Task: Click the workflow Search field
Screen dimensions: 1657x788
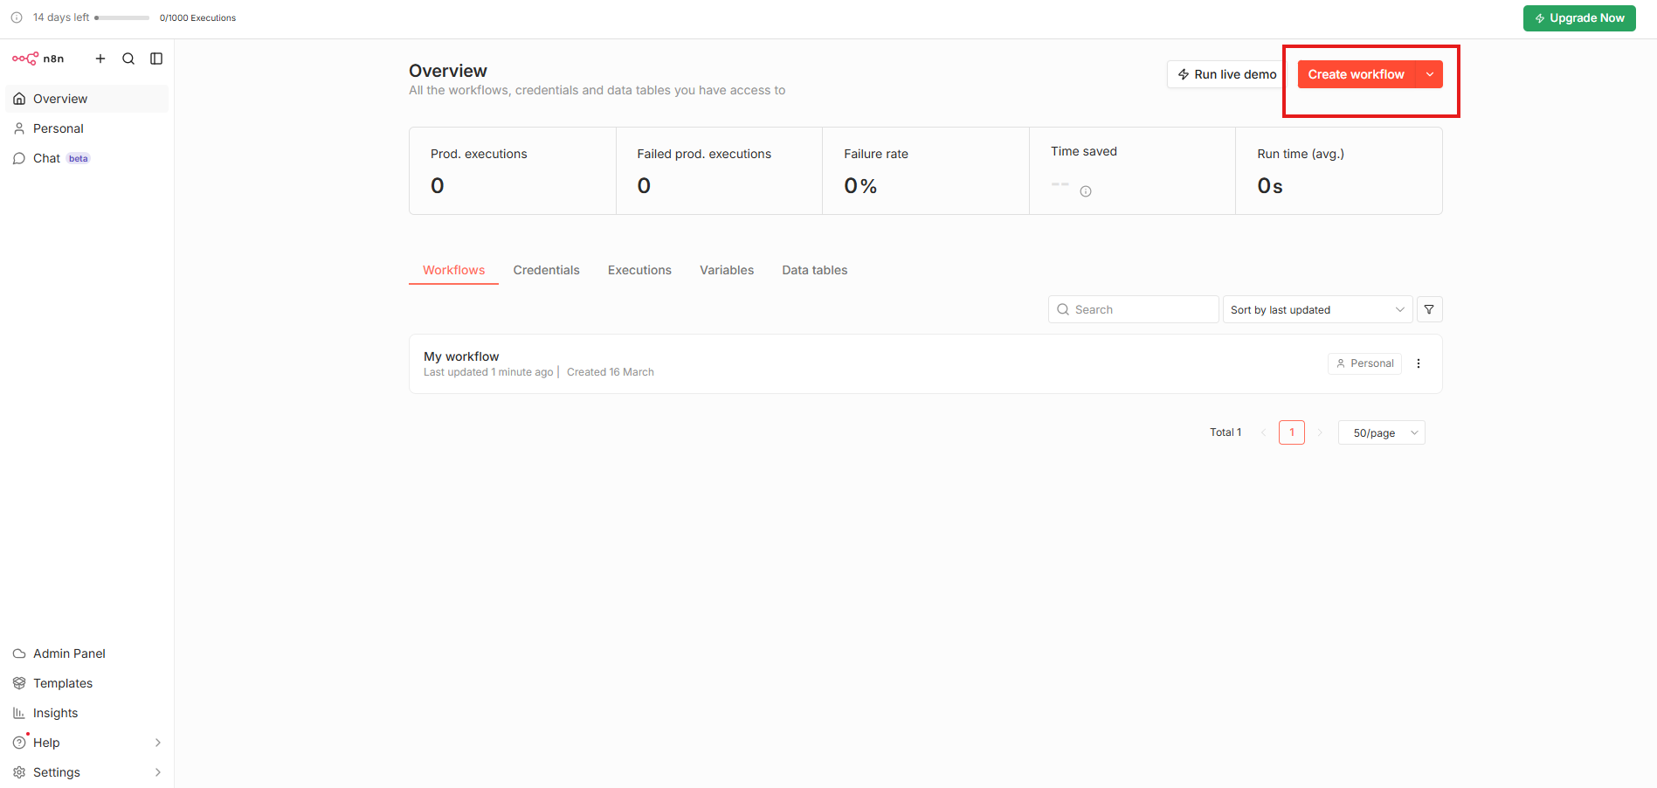Action: point(1133,309)
